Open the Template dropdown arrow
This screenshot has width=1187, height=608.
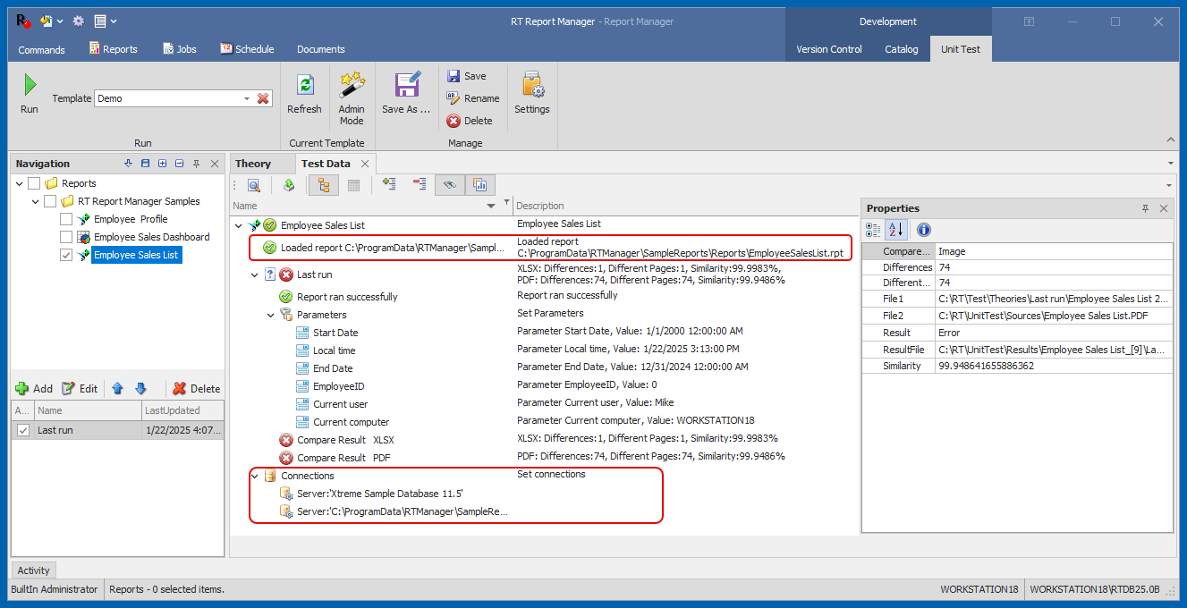tap(247, 98)
